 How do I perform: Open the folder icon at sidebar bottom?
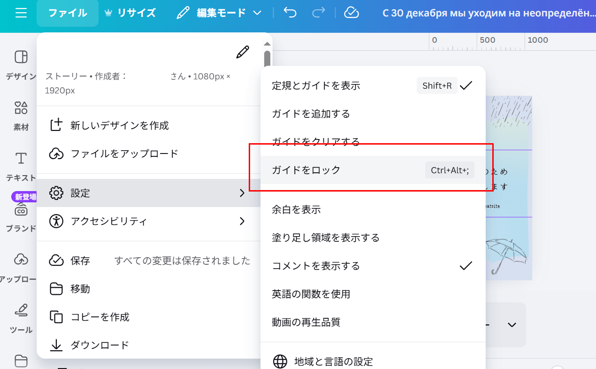pyautogui.click(x=21, y=361)
